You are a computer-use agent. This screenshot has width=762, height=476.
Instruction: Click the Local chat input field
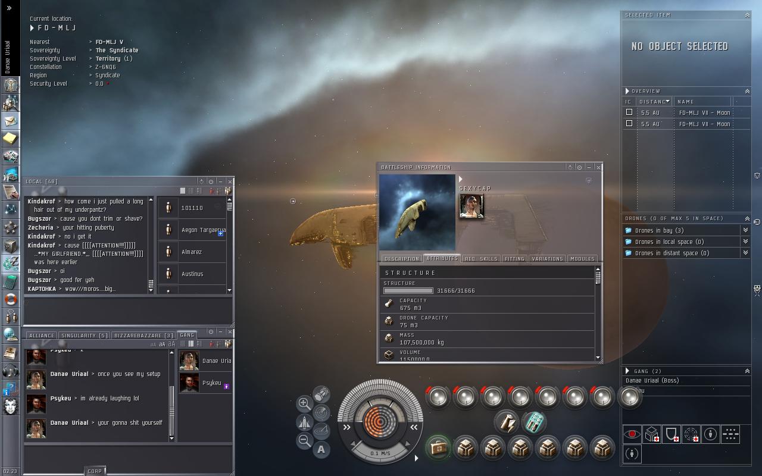tap(128, 310)
